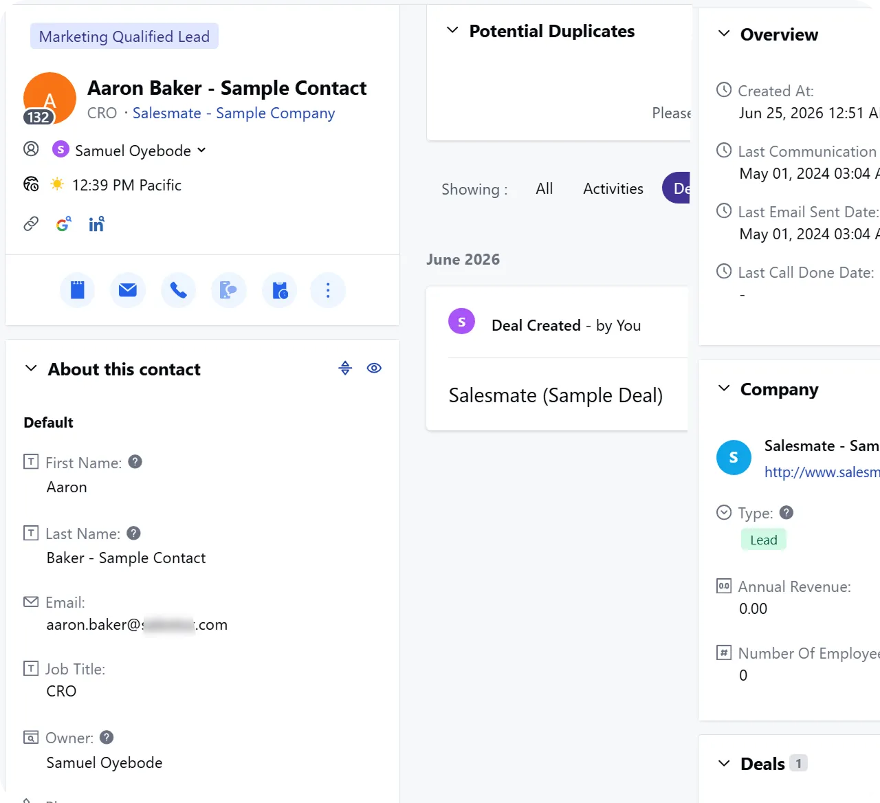
Task: Click the help icon beside Owner field
Action: (x=107, y=737)
